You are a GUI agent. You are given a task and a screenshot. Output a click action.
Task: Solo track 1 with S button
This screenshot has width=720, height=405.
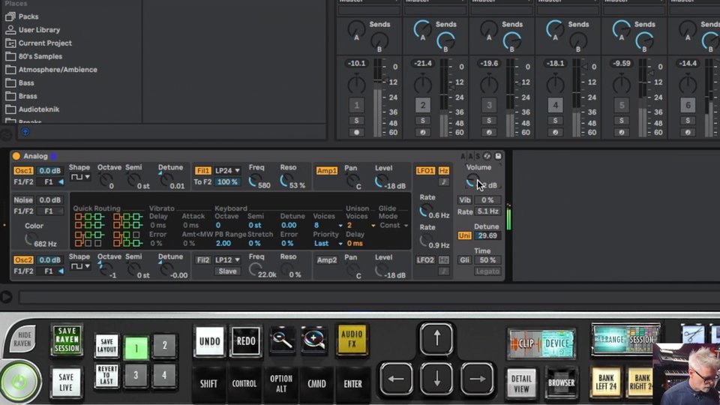(x=356, y=121)
